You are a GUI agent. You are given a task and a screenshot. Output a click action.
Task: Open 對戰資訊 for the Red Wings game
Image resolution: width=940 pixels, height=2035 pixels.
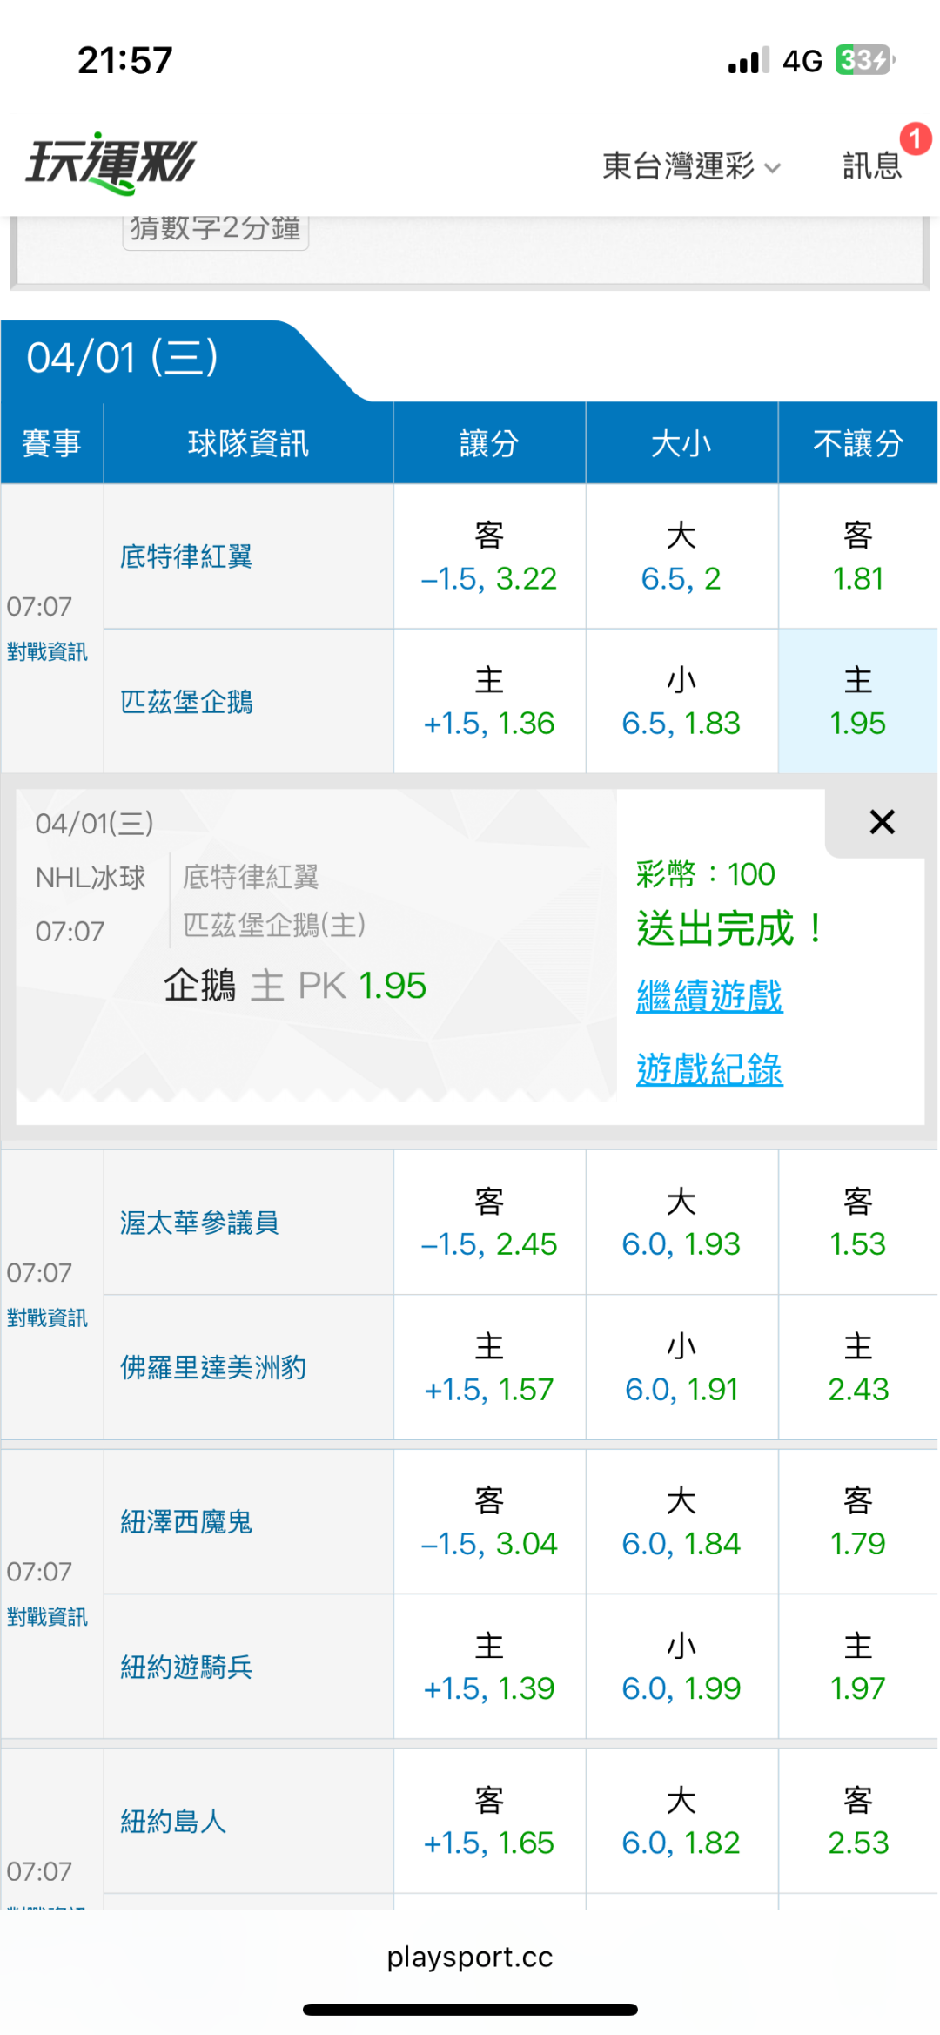pyautogui.click(x=47, y=651)
